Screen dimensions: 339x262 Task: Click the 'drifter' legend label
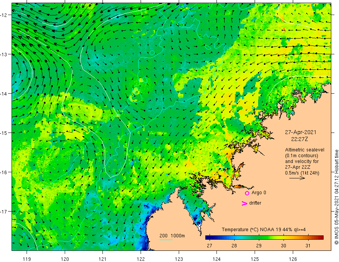255,203
